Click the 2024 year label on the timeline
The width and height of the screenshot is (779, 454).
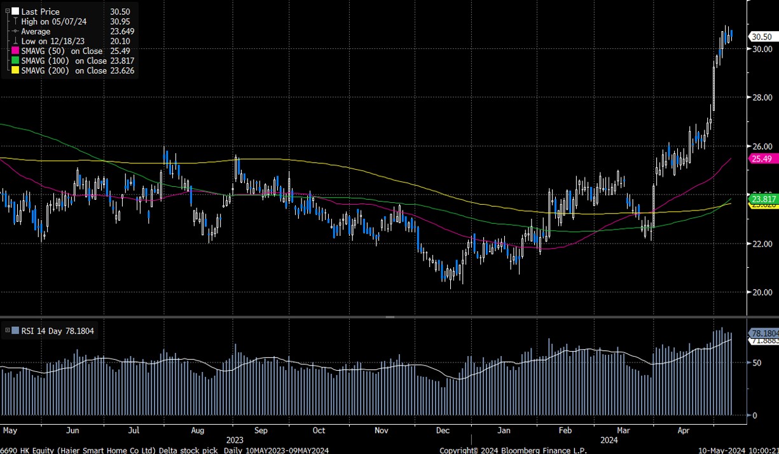click(x=609, y=439)
